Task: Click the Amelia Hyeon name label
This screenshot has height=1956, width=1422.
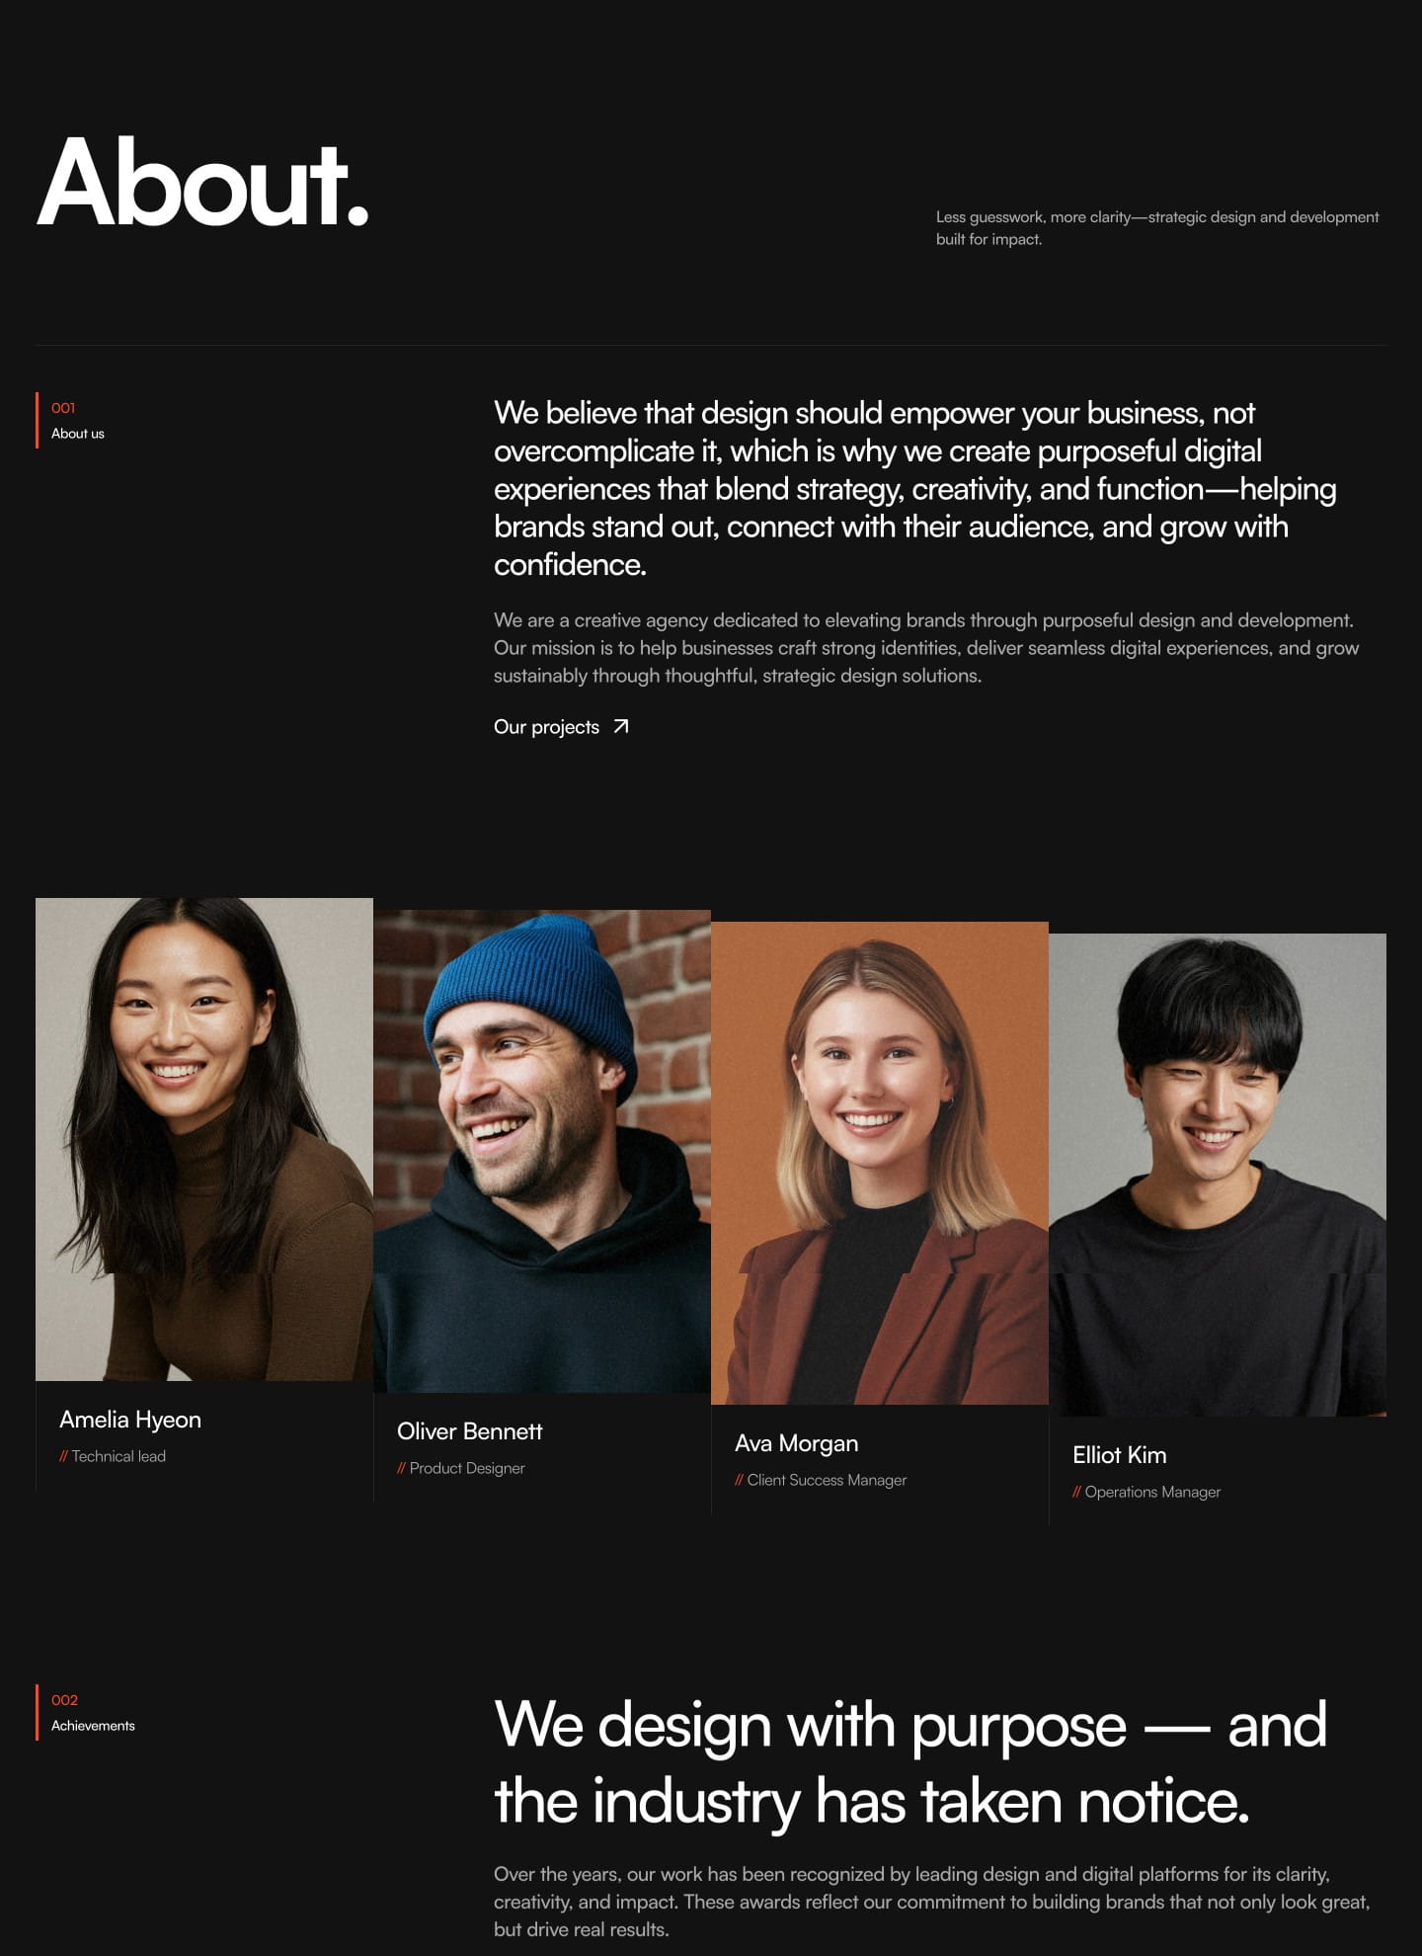Action: point(130,1420)
